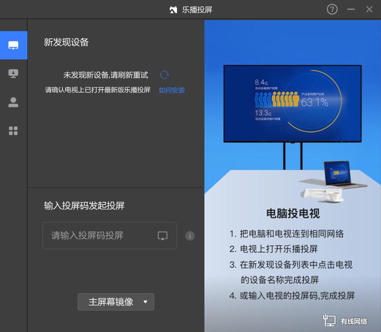Screen dimensions: 381x332
Task: Click the info icon beside the cast code field
Action: 190,236
